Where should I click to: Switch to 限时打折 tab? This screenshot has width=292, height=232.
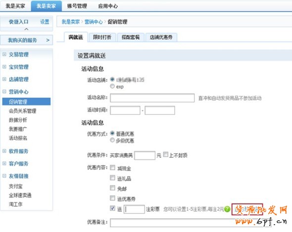tap(102, 37)
